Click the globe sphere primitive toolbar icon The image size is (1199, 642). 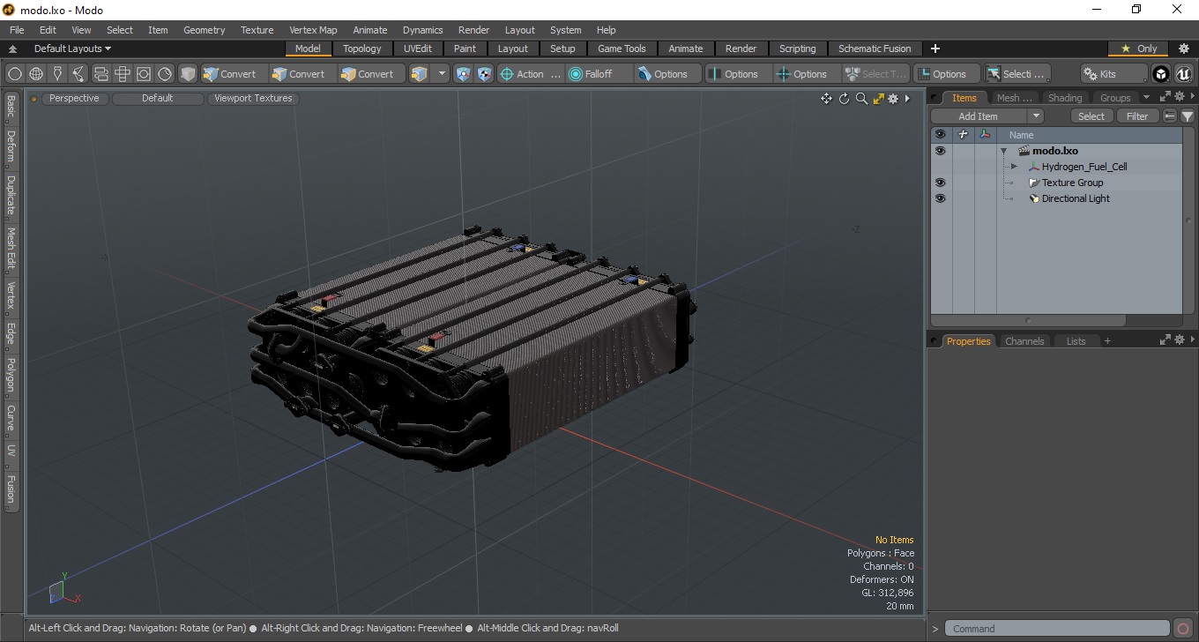(x=36, y=74)
